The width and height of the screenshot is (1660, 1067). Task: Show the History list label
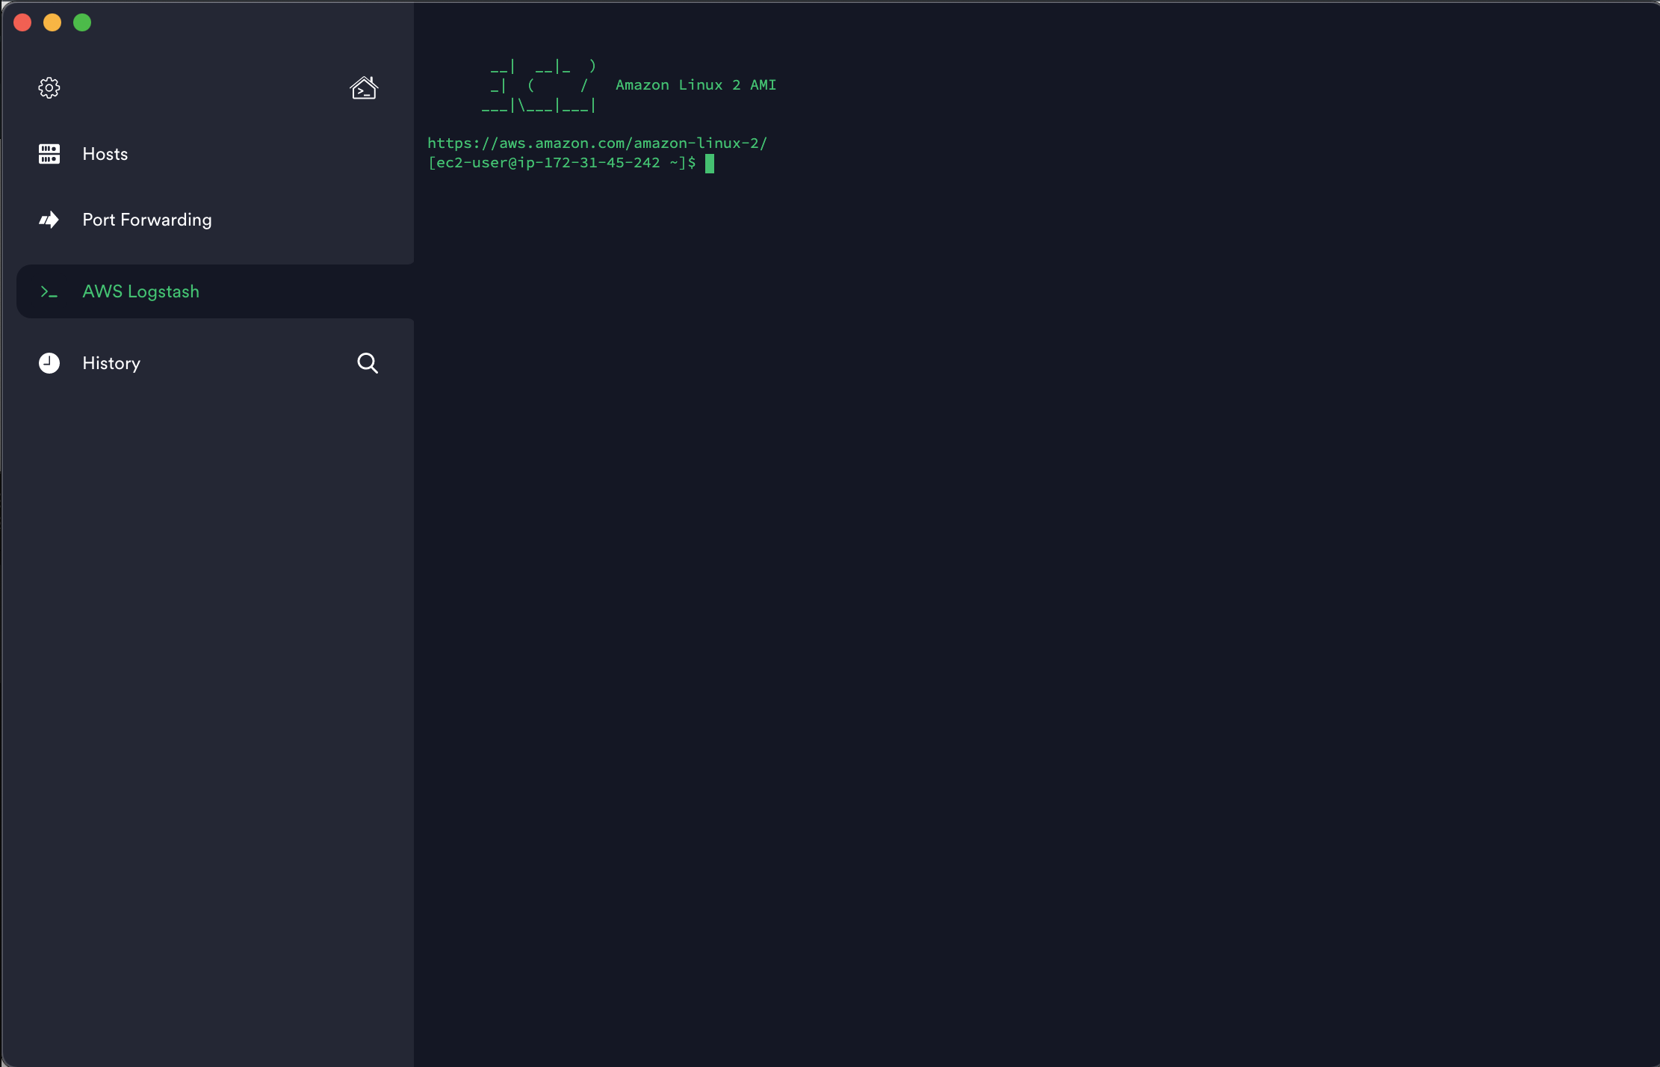[x=111, y=363]
